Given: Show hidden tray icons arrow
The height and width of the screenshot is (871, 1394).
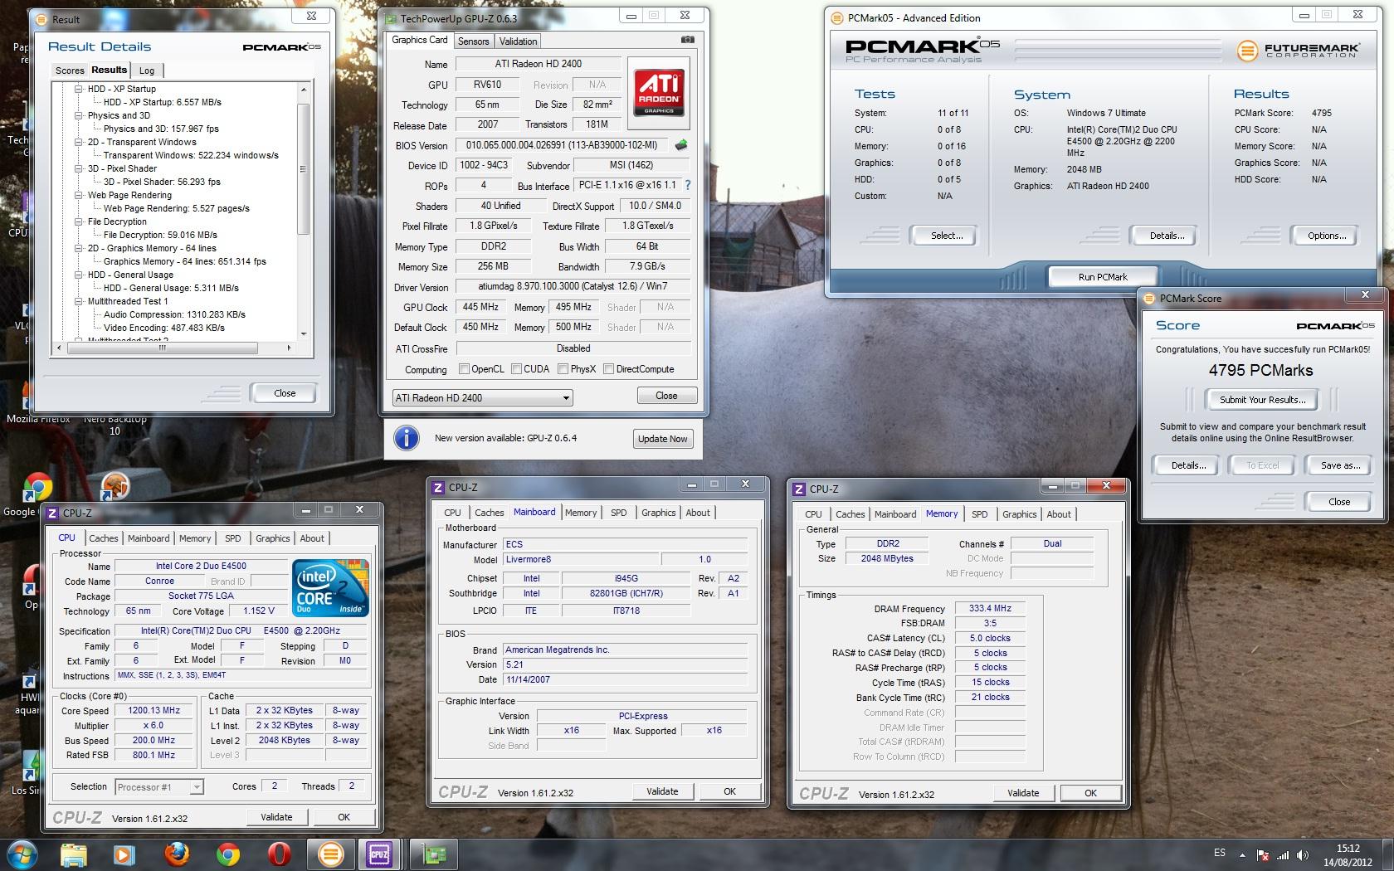Looking at the screenshot, I should [1242, 854].
